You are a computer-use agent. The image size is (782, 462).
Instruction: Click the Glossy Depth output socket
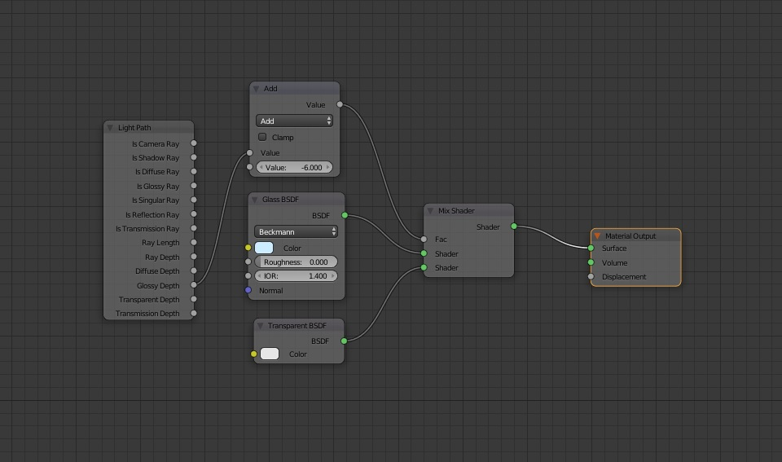pyautogui.click(x=194, y=285)
